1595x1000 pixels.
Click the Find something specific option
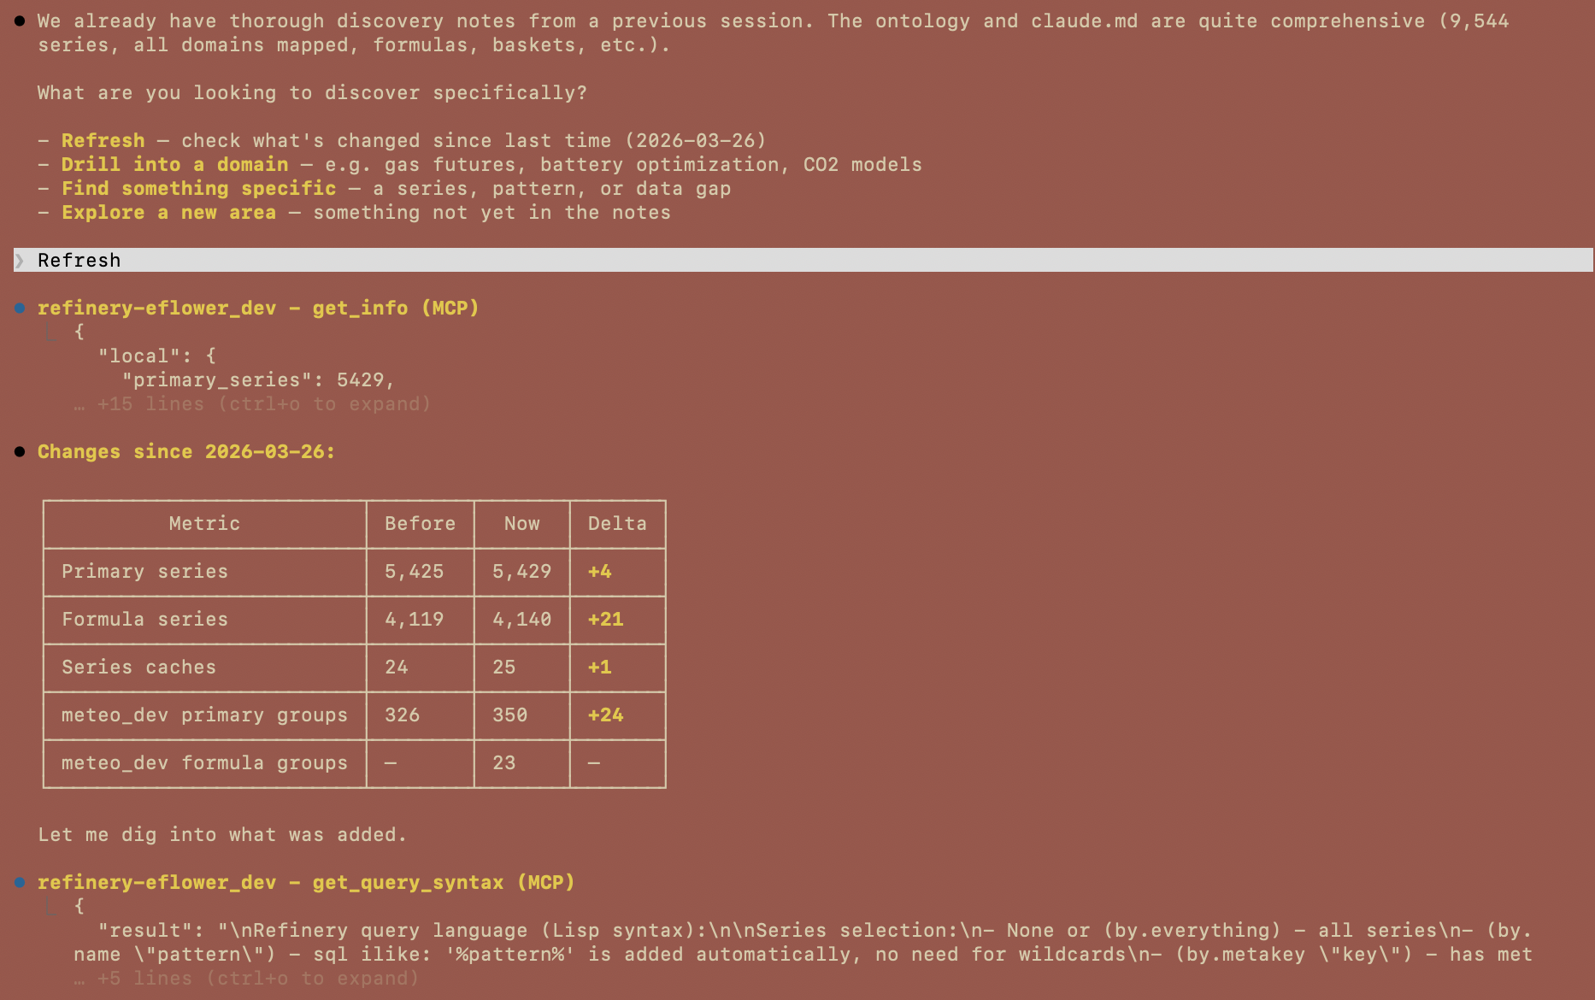point(197,187)
